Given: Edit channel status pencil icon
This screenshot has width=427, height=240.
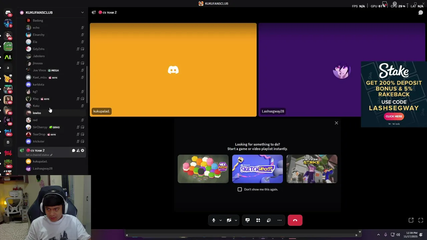Looking at the screenshot, I should pyautogui.click(x=51, y=155).
